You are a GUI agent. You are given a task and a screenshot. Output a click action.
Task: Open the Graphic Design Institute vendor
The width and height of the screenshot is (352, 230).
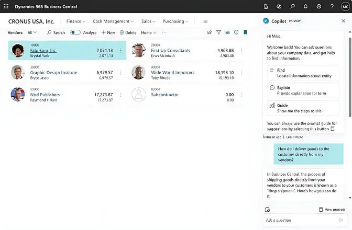[x=53, y=73]
